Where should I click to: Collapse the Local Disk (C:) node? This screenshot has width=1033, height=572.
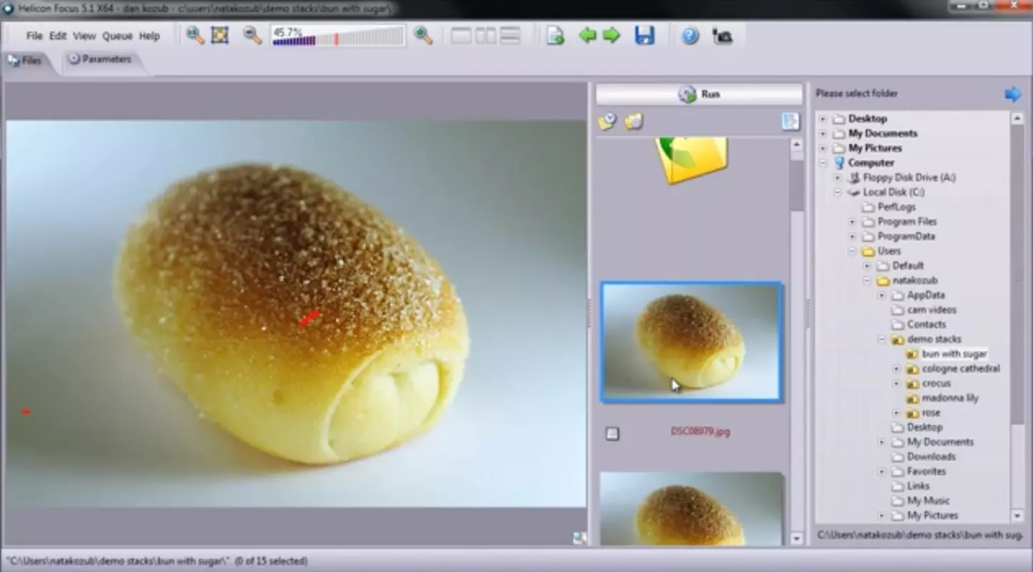pyautogui.click(x=837, y=192)
